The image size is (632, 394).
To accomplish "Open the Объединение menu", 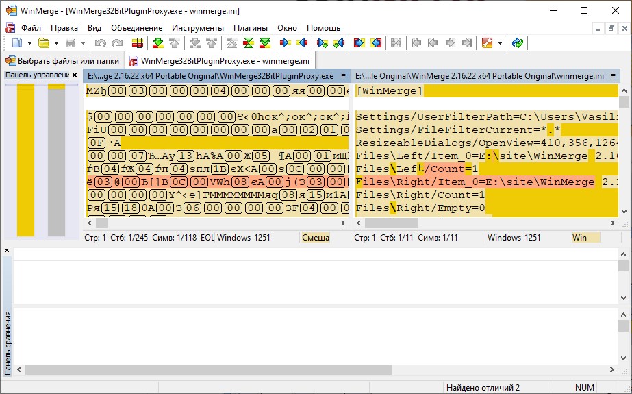I will tap(137, 28).
